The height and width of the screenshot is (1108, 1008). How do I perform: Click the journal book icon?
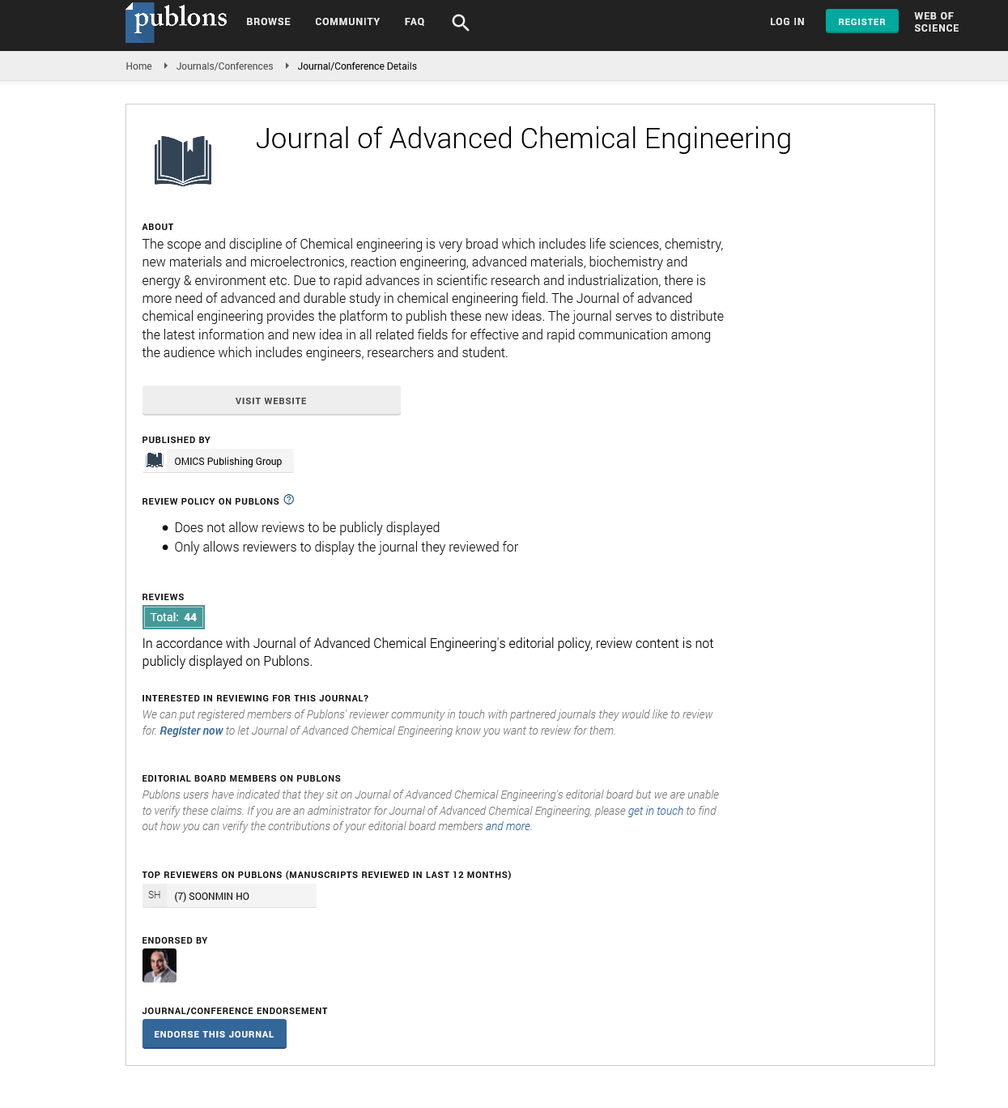[x=183, y=160]
